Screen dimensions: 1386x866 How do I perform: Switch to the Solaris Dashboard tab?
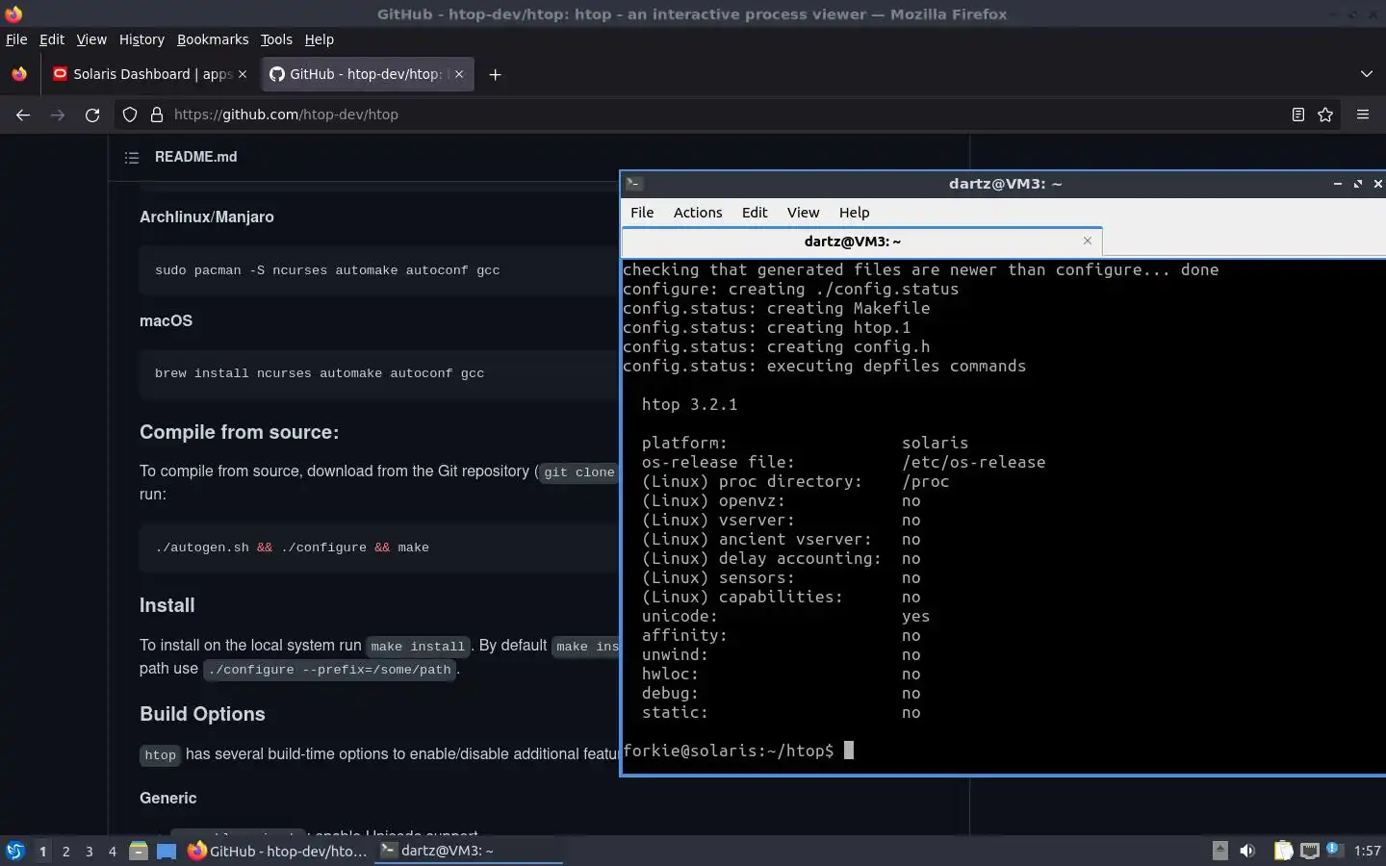click(x=150, y=74)
